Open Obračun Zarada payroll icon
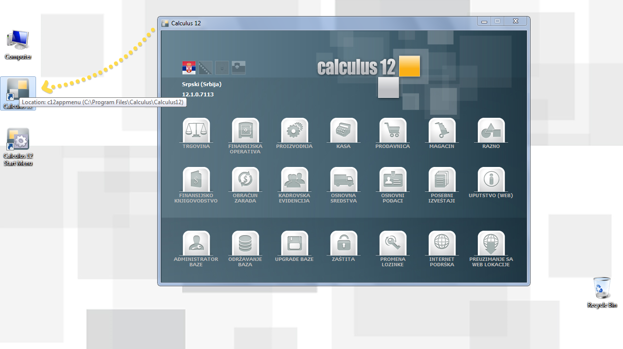This screenshot has height=349, width=623. click(x=245, y=180)
